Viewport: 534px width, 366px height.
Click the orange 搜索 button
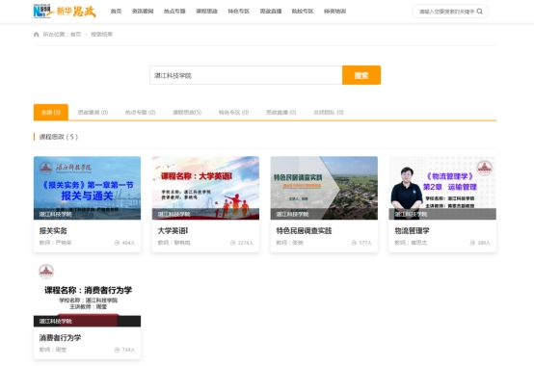[361, 75]
